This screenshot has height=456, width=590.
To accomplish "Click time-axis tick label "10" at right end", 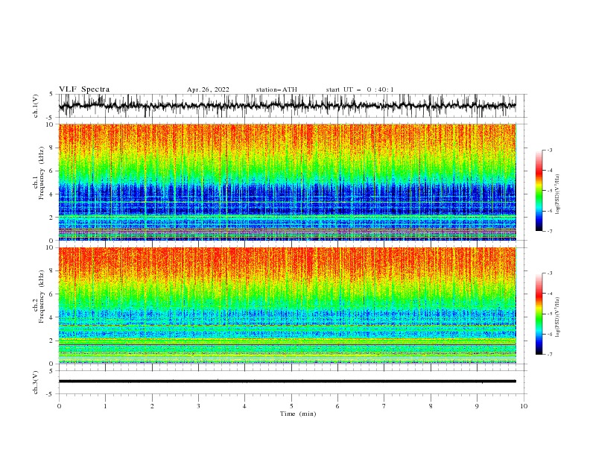I will 524,406.
